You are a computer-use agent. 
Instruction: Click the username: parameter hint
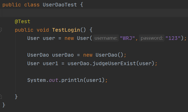(x=106, y=38)
